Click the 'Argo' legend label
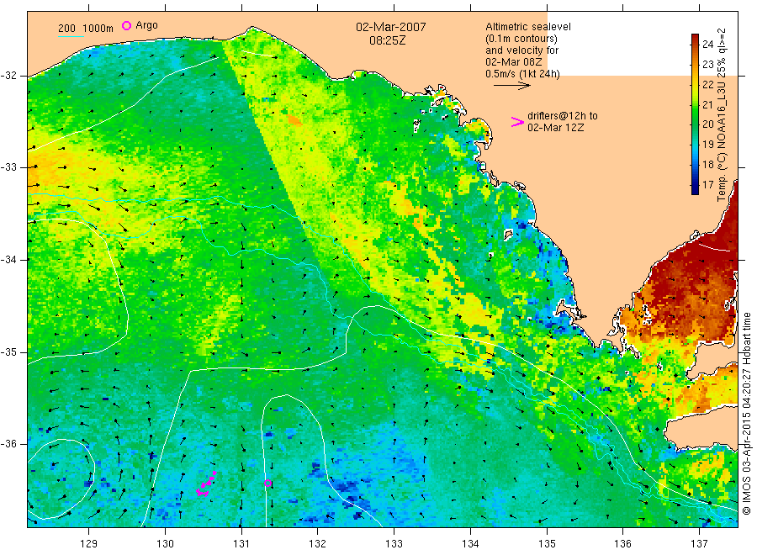The height and width of the screenshot is (555, 757). tap(146, 25)
